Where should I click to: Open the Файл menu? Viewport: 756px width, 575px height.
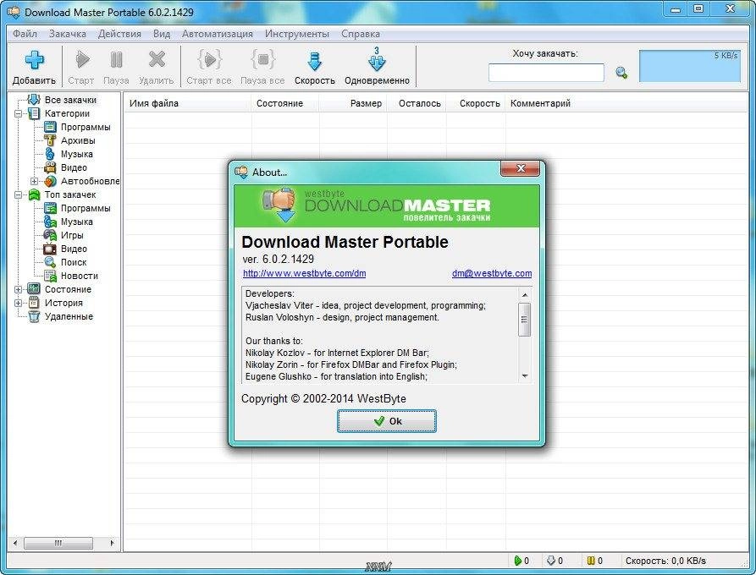25,34
